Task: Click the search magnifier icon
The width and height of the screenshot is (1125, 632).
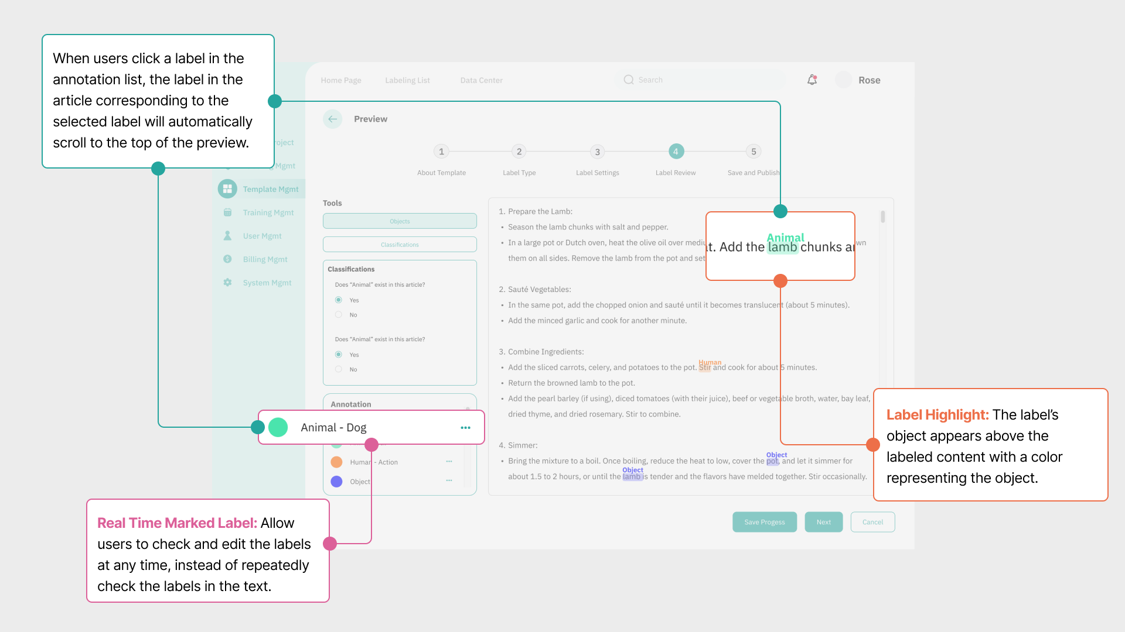Action: (x=629, y=80)
